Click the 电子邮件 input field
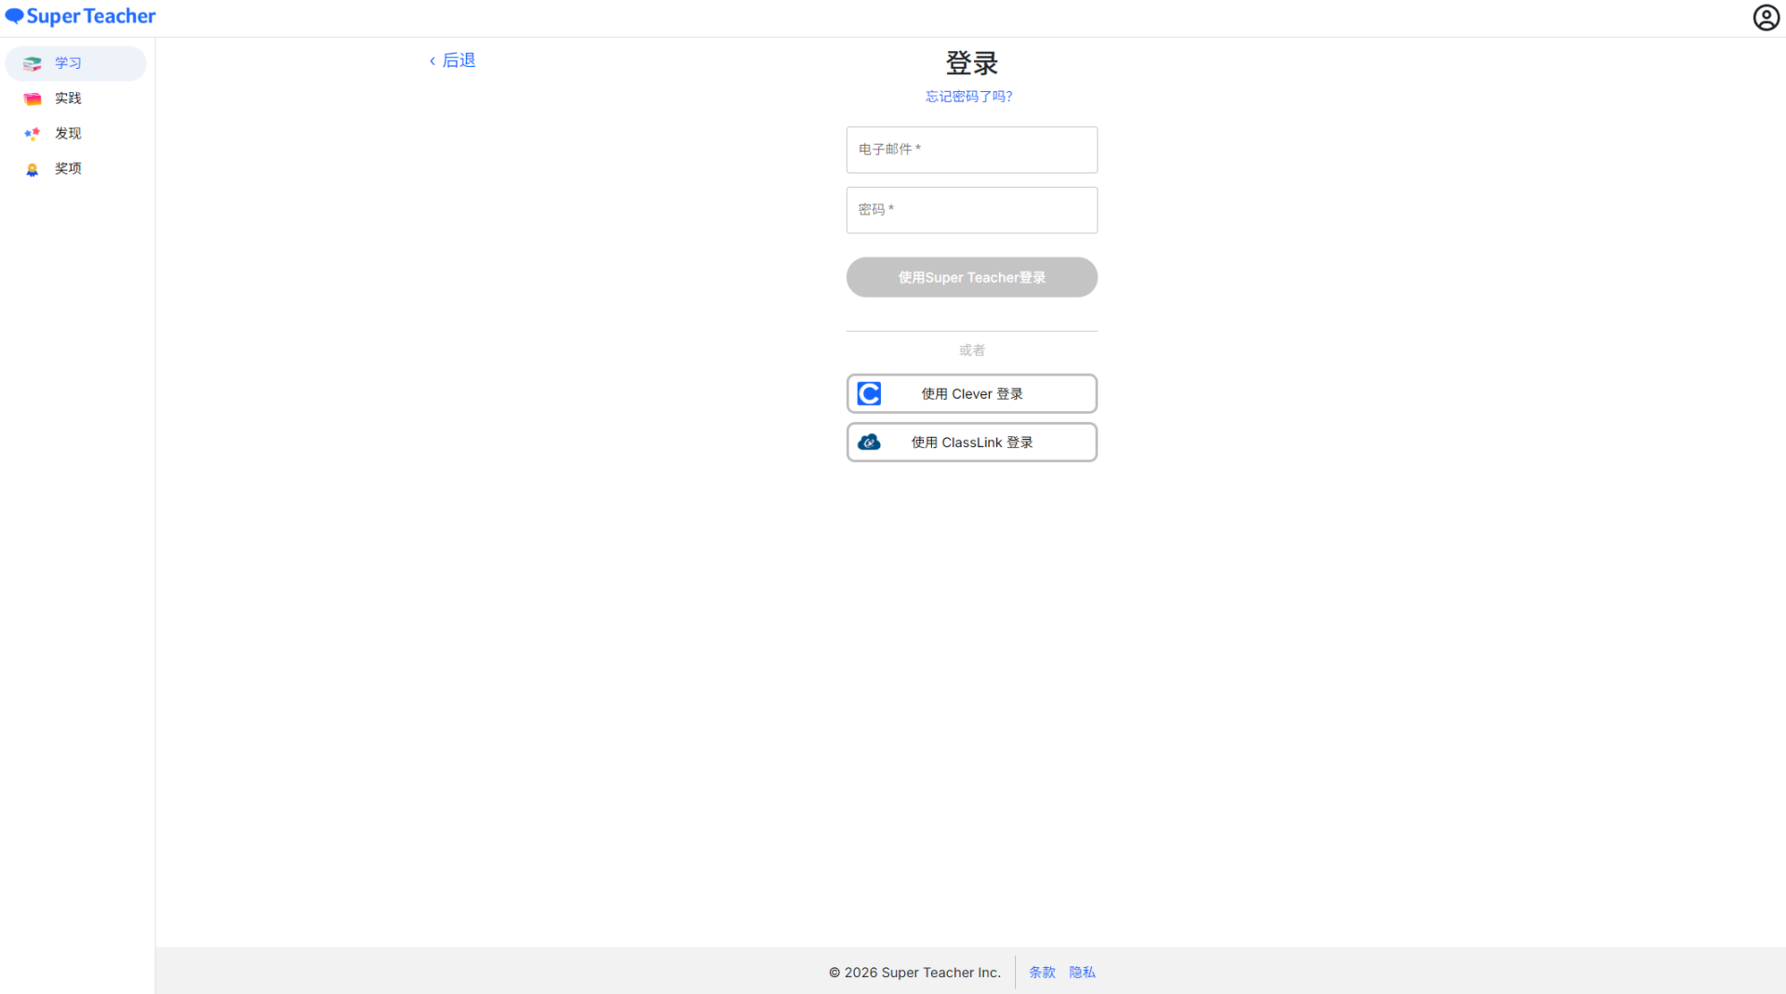The width and height of the screenshot is (1786, 994). click(971, 150)
